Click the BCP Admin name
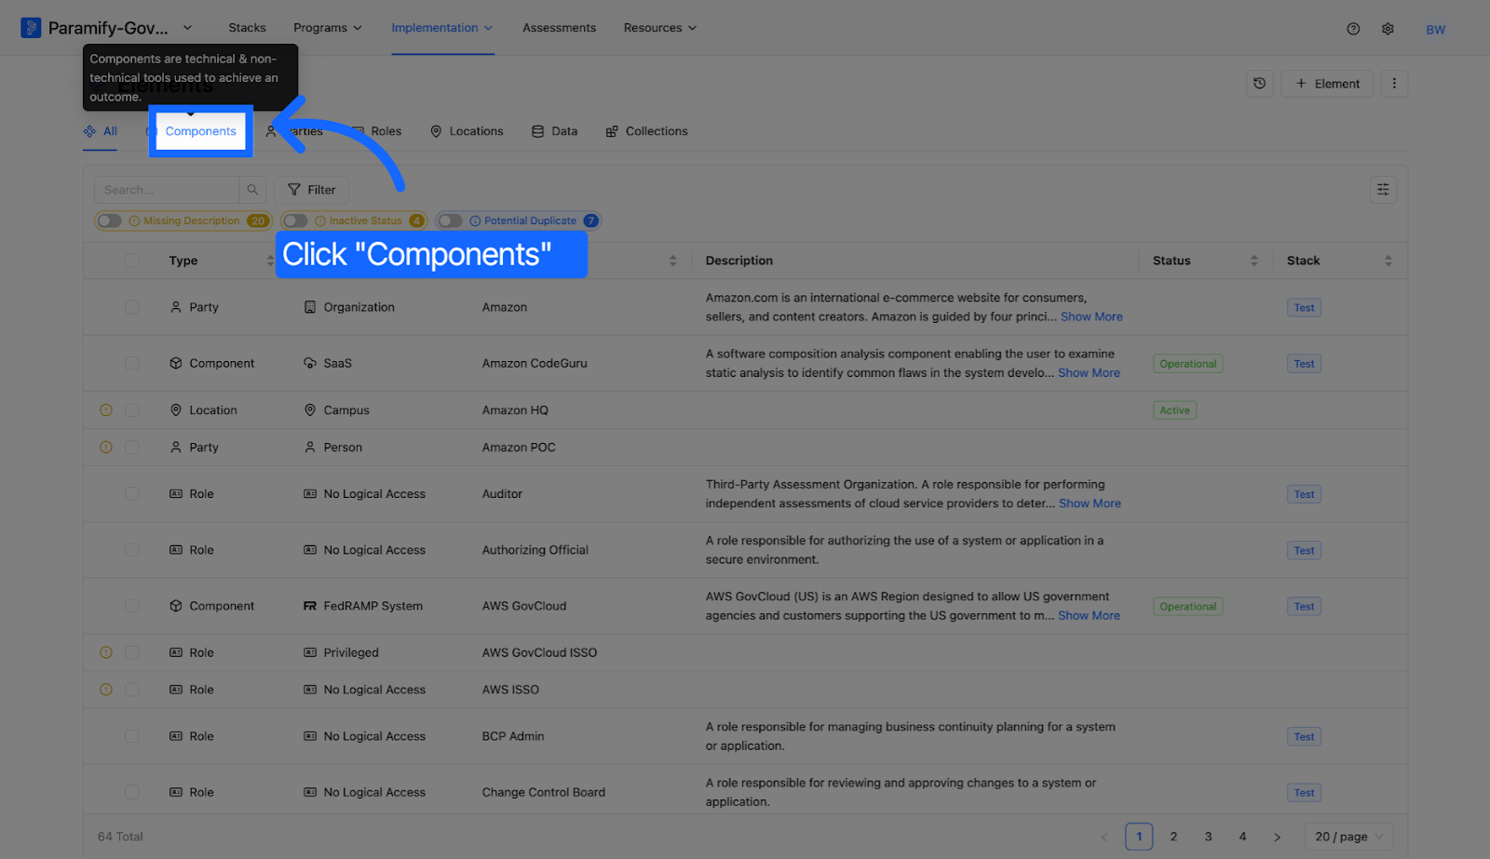The height and width of the screenshot is (859, 1490). click(x=512, y=736)
